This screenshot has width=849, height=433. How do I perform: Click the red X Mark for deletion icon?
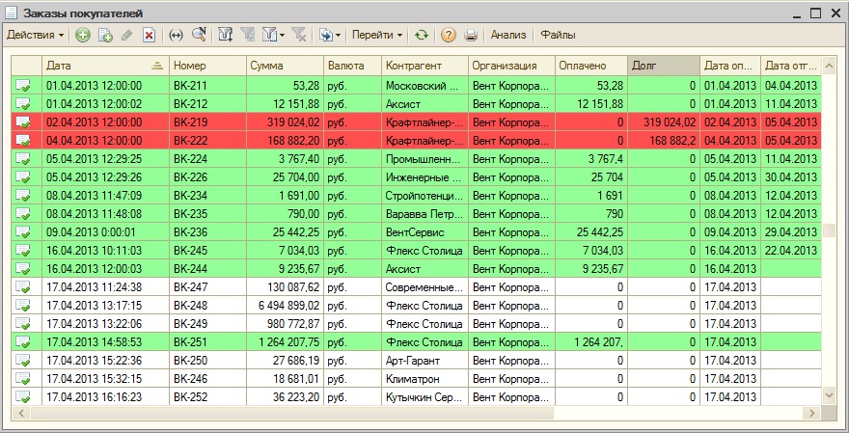point(149,36)
